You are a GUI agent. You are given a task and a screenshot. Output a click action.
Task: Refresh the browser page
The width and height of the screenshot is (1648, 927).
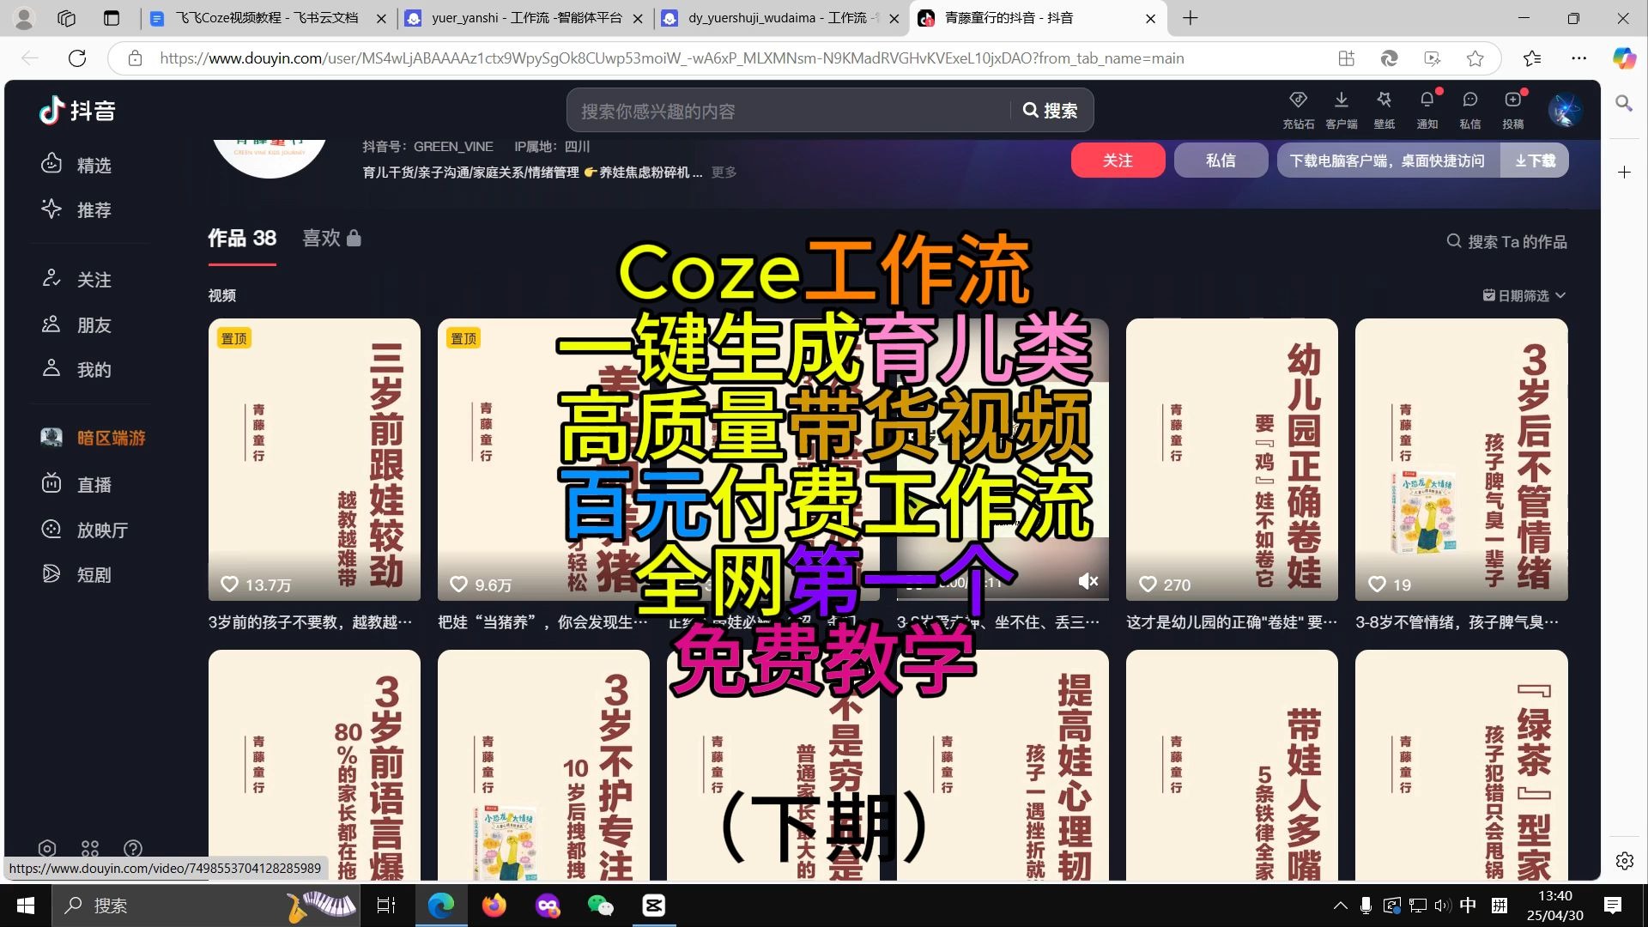pyautogui.click(x=77, y=58)
